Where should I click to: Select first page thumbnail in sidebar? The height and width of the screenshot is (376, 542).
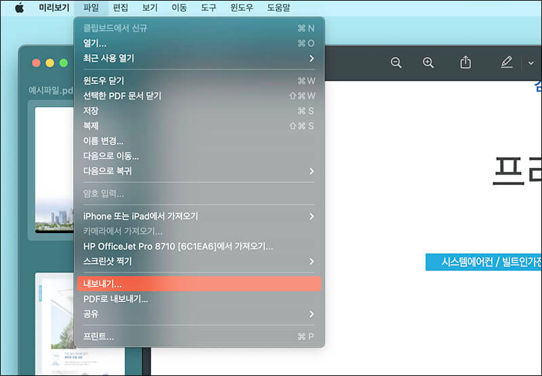pyautogui.click(x=54, y=169)
